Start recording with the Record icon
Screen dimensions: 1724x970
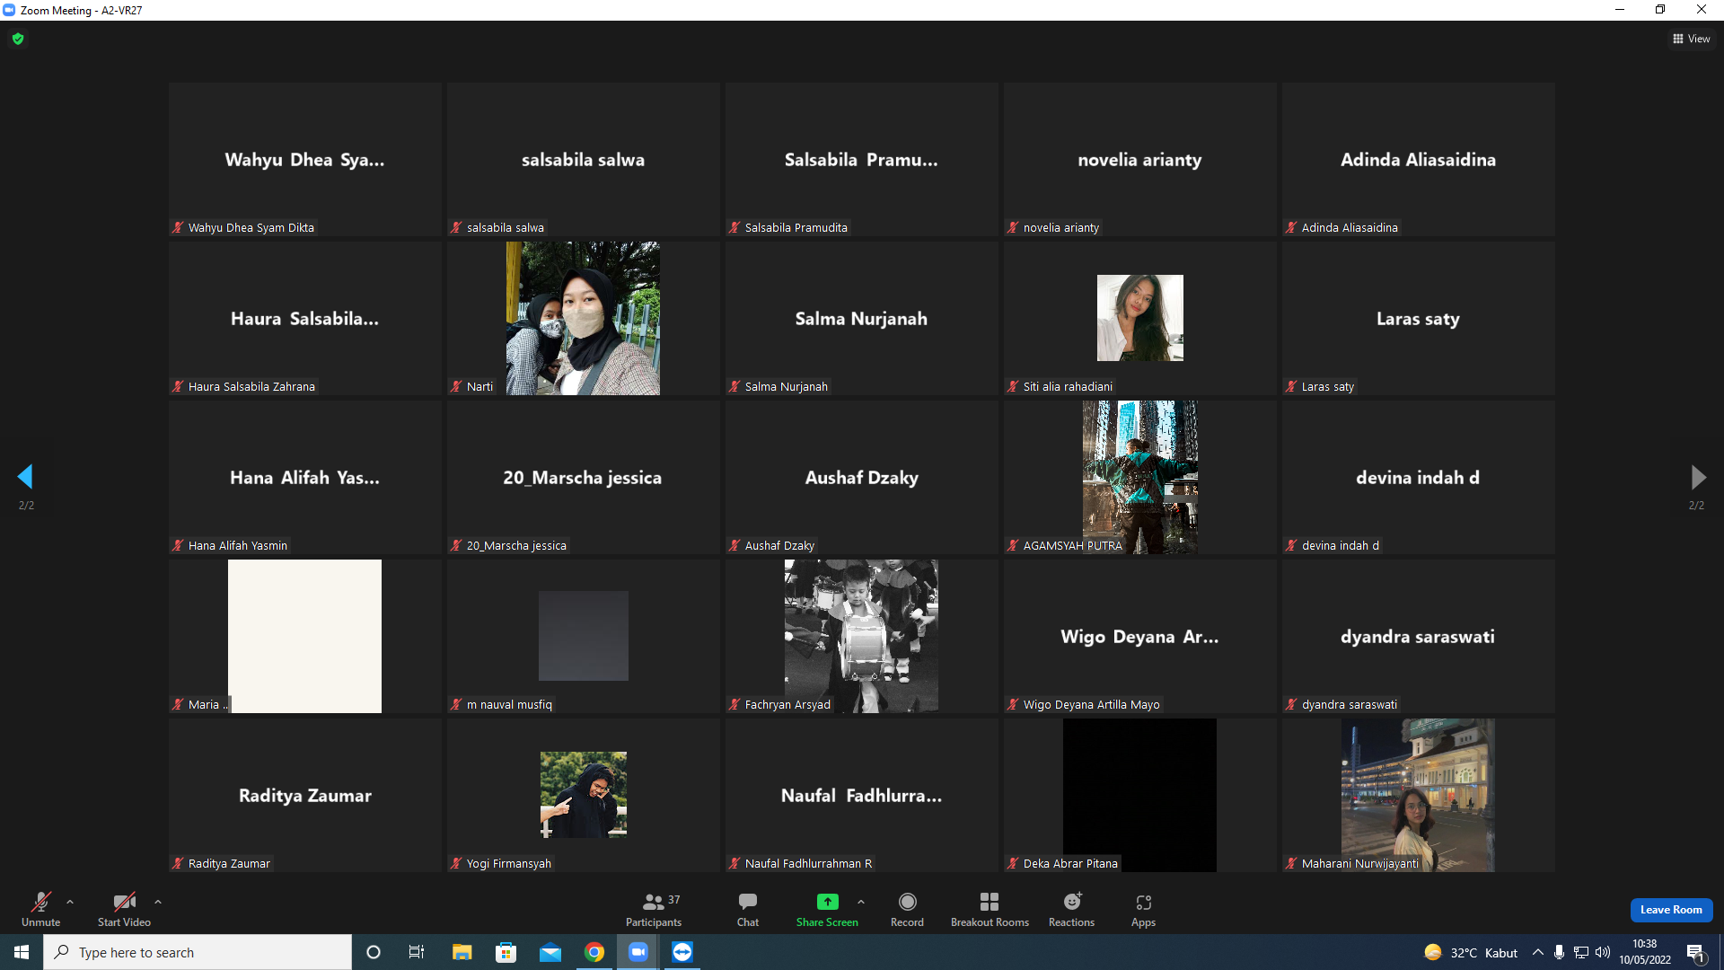[907, 902]
